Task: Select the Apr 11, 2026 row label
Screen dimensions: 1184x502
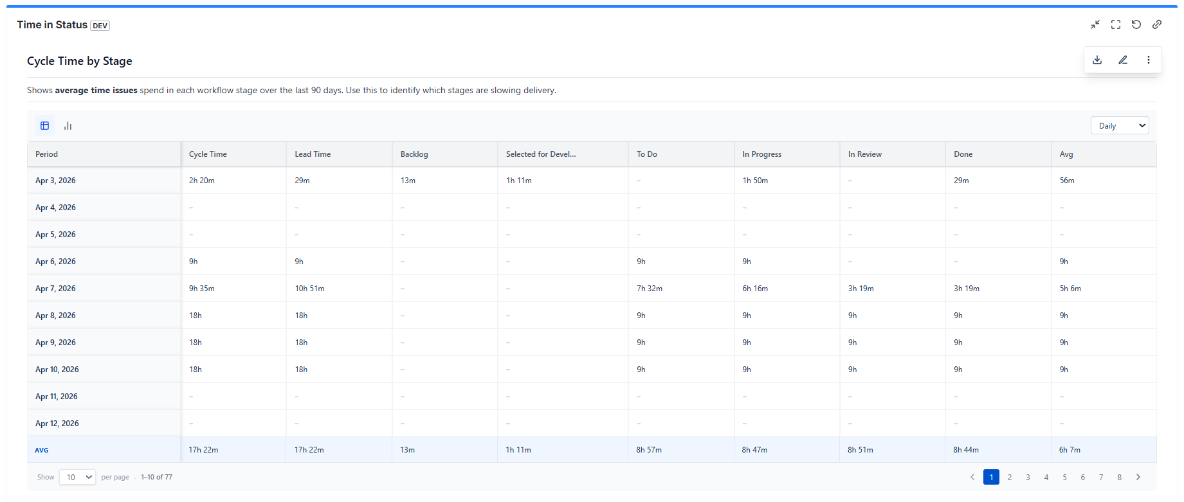Action: coord(57,397)
